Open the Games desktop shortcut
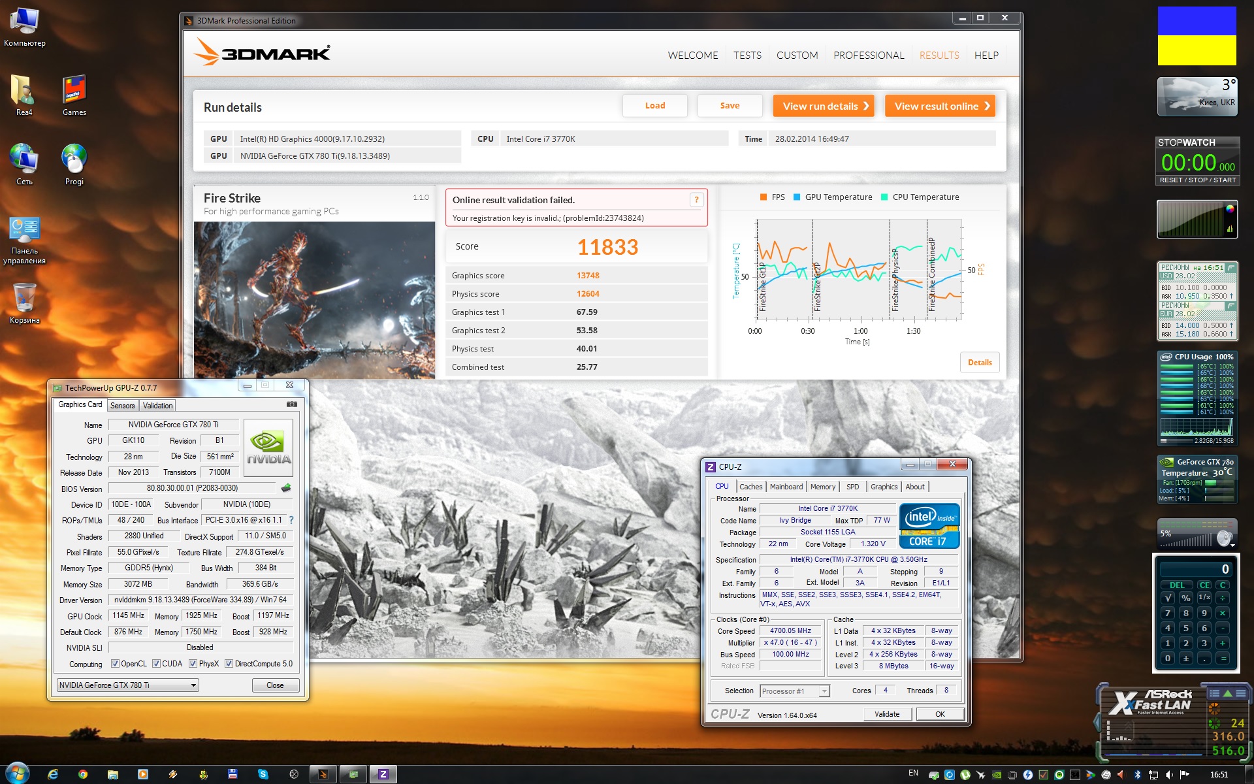This screenshot has height=784, width=1254. (74, 96)
